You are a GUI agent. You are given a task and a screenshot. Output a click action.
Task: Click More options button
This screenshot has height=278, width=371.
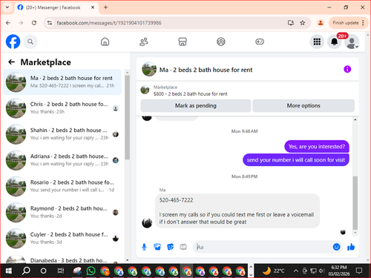click(x=303, y=106)
